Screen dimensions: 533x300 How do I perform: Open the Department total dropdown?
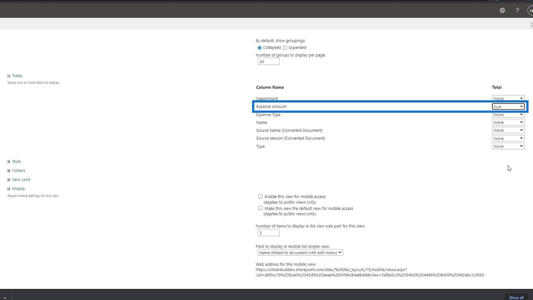[508, 98]
